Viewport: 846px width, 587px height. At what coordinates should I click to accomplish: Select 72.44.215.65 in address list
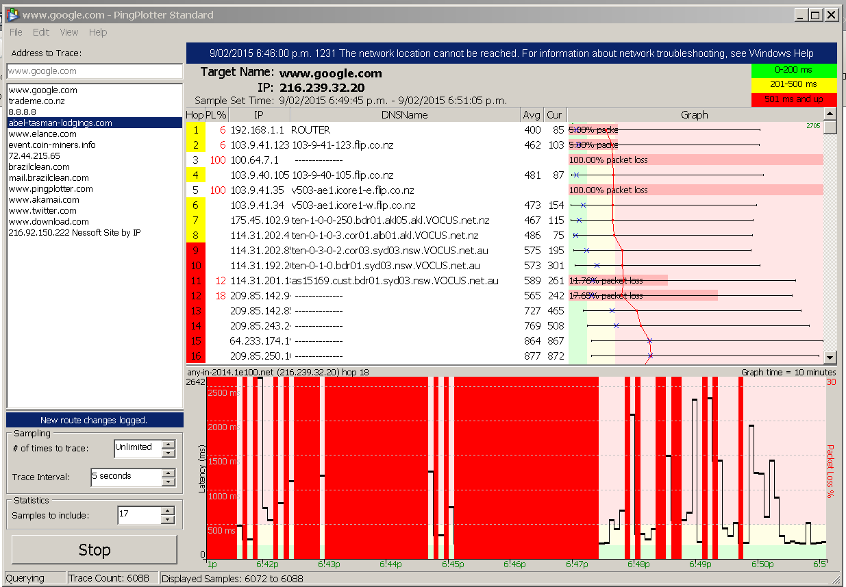pyautogui.click(x=95, y=156)
